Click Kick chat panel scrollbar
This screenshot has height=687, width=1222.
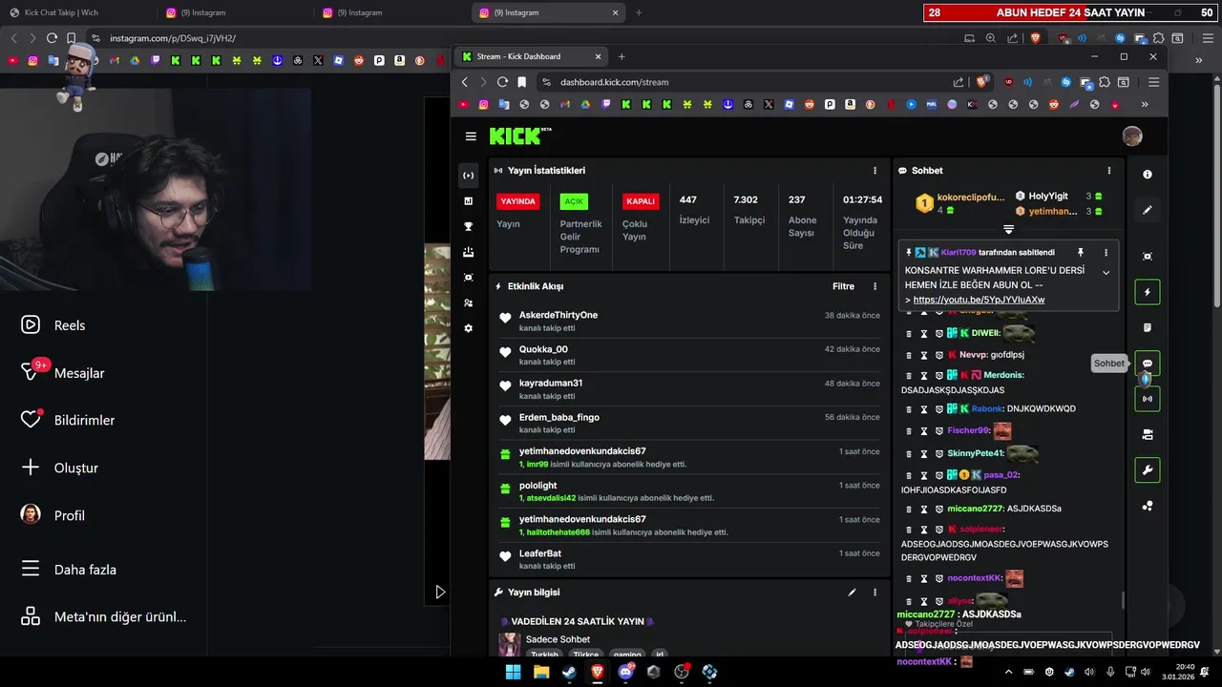tap(1123, 600)
